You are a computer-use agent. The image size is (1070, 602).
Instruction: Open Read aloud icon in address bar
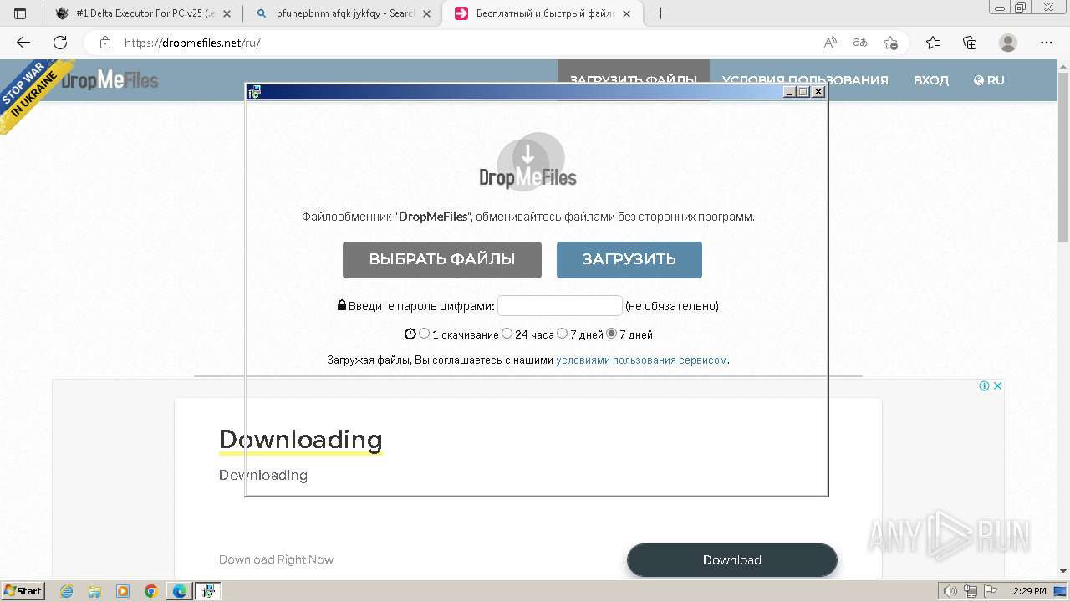830,43
